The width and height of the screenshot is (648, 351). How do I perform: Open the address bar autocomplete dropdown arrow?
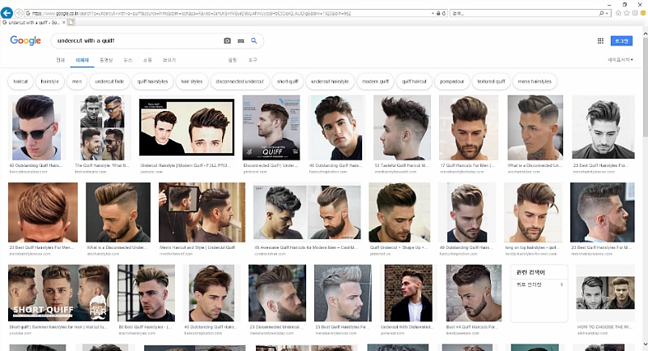[433, 13]
